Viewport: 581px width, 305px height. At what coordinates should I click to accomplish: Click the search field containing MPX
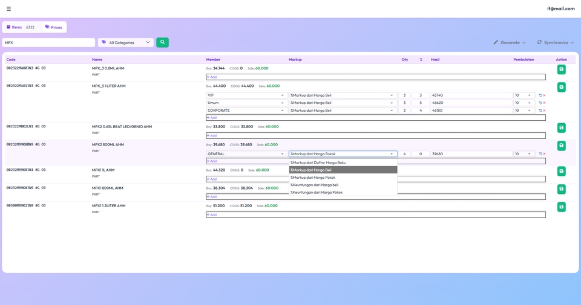(x=48, y=42)
